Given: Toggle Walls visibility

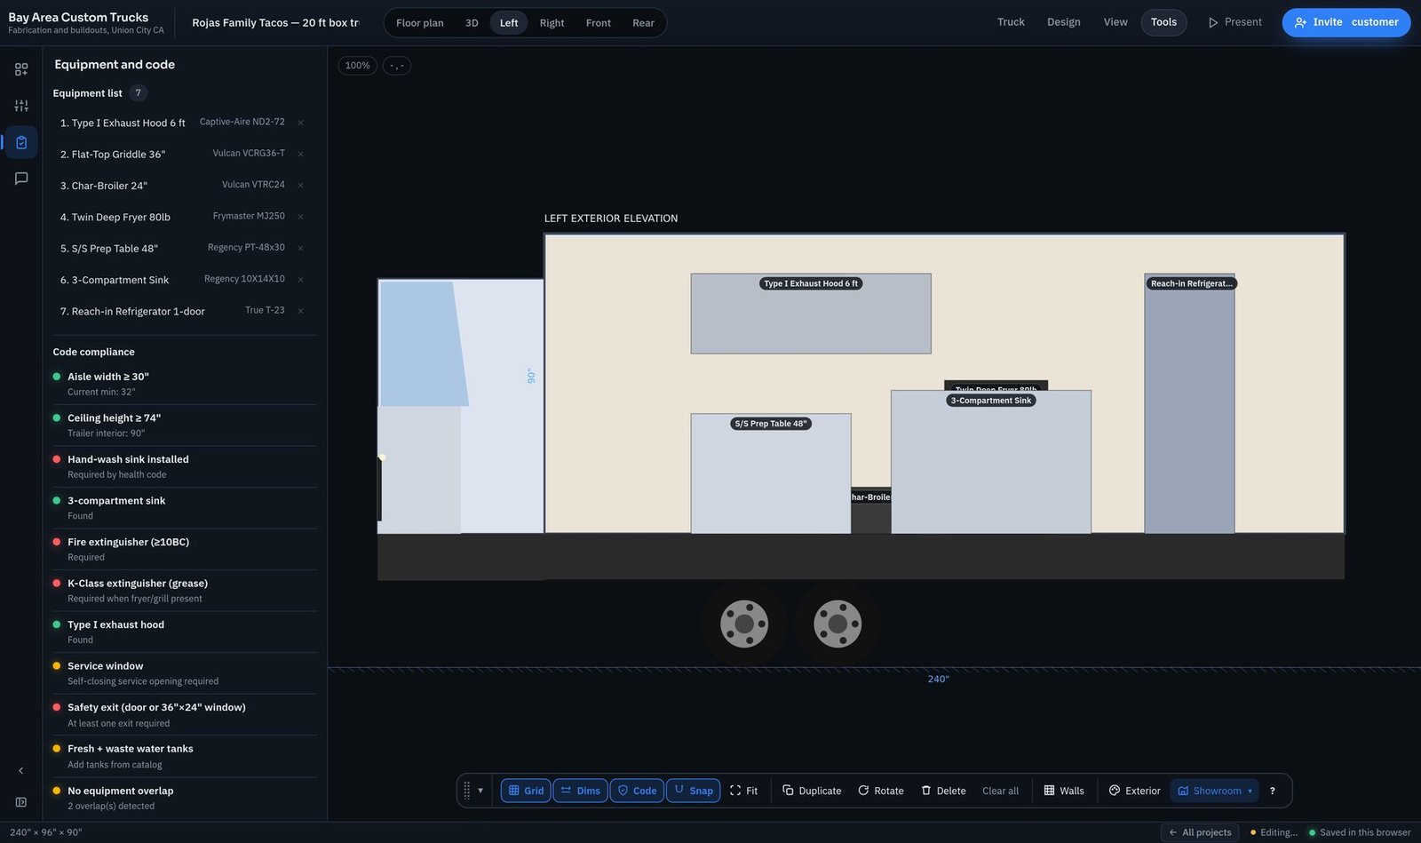Looking at the screenshot, I should (x=1064, y=791).
